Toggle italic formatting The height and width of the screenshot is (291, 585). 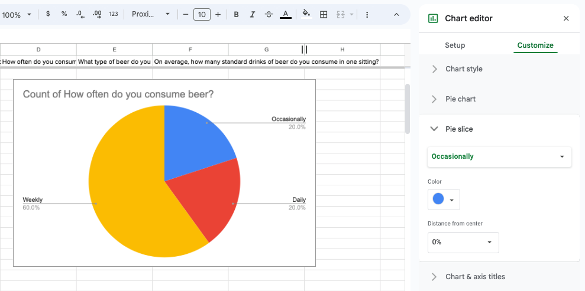[253, 14]
